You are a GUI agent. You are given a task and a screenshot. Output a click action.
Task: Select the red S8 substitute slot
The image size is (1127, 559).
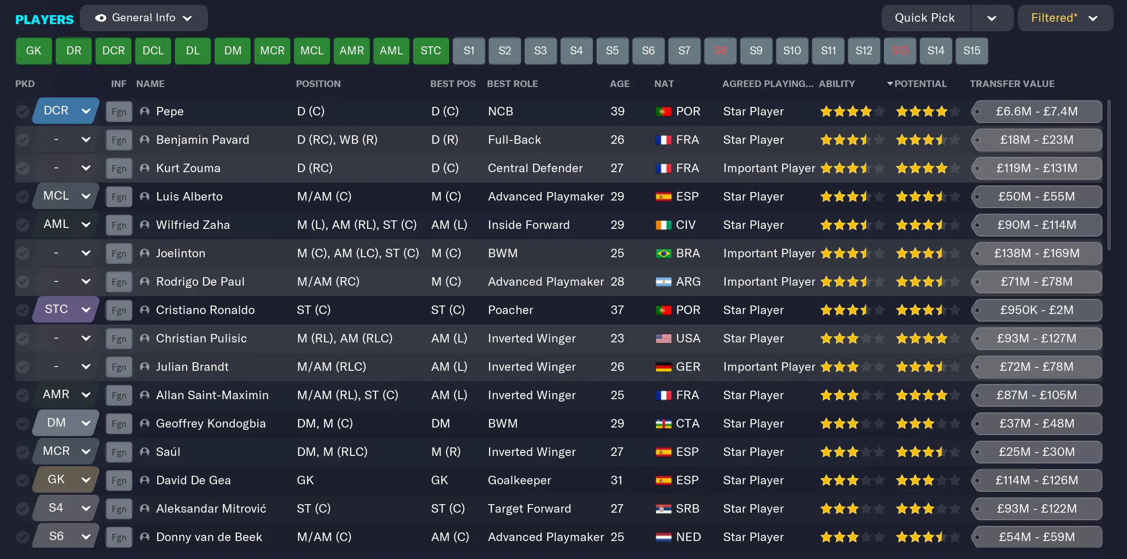pyautogui.click(x=720, y=51)
